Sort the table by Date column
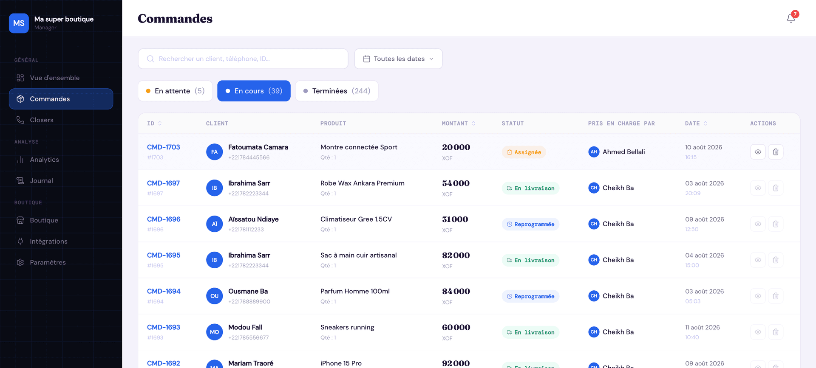Viewport: 816px width, 368px height. pyautogui.click(x=696, y=124)
